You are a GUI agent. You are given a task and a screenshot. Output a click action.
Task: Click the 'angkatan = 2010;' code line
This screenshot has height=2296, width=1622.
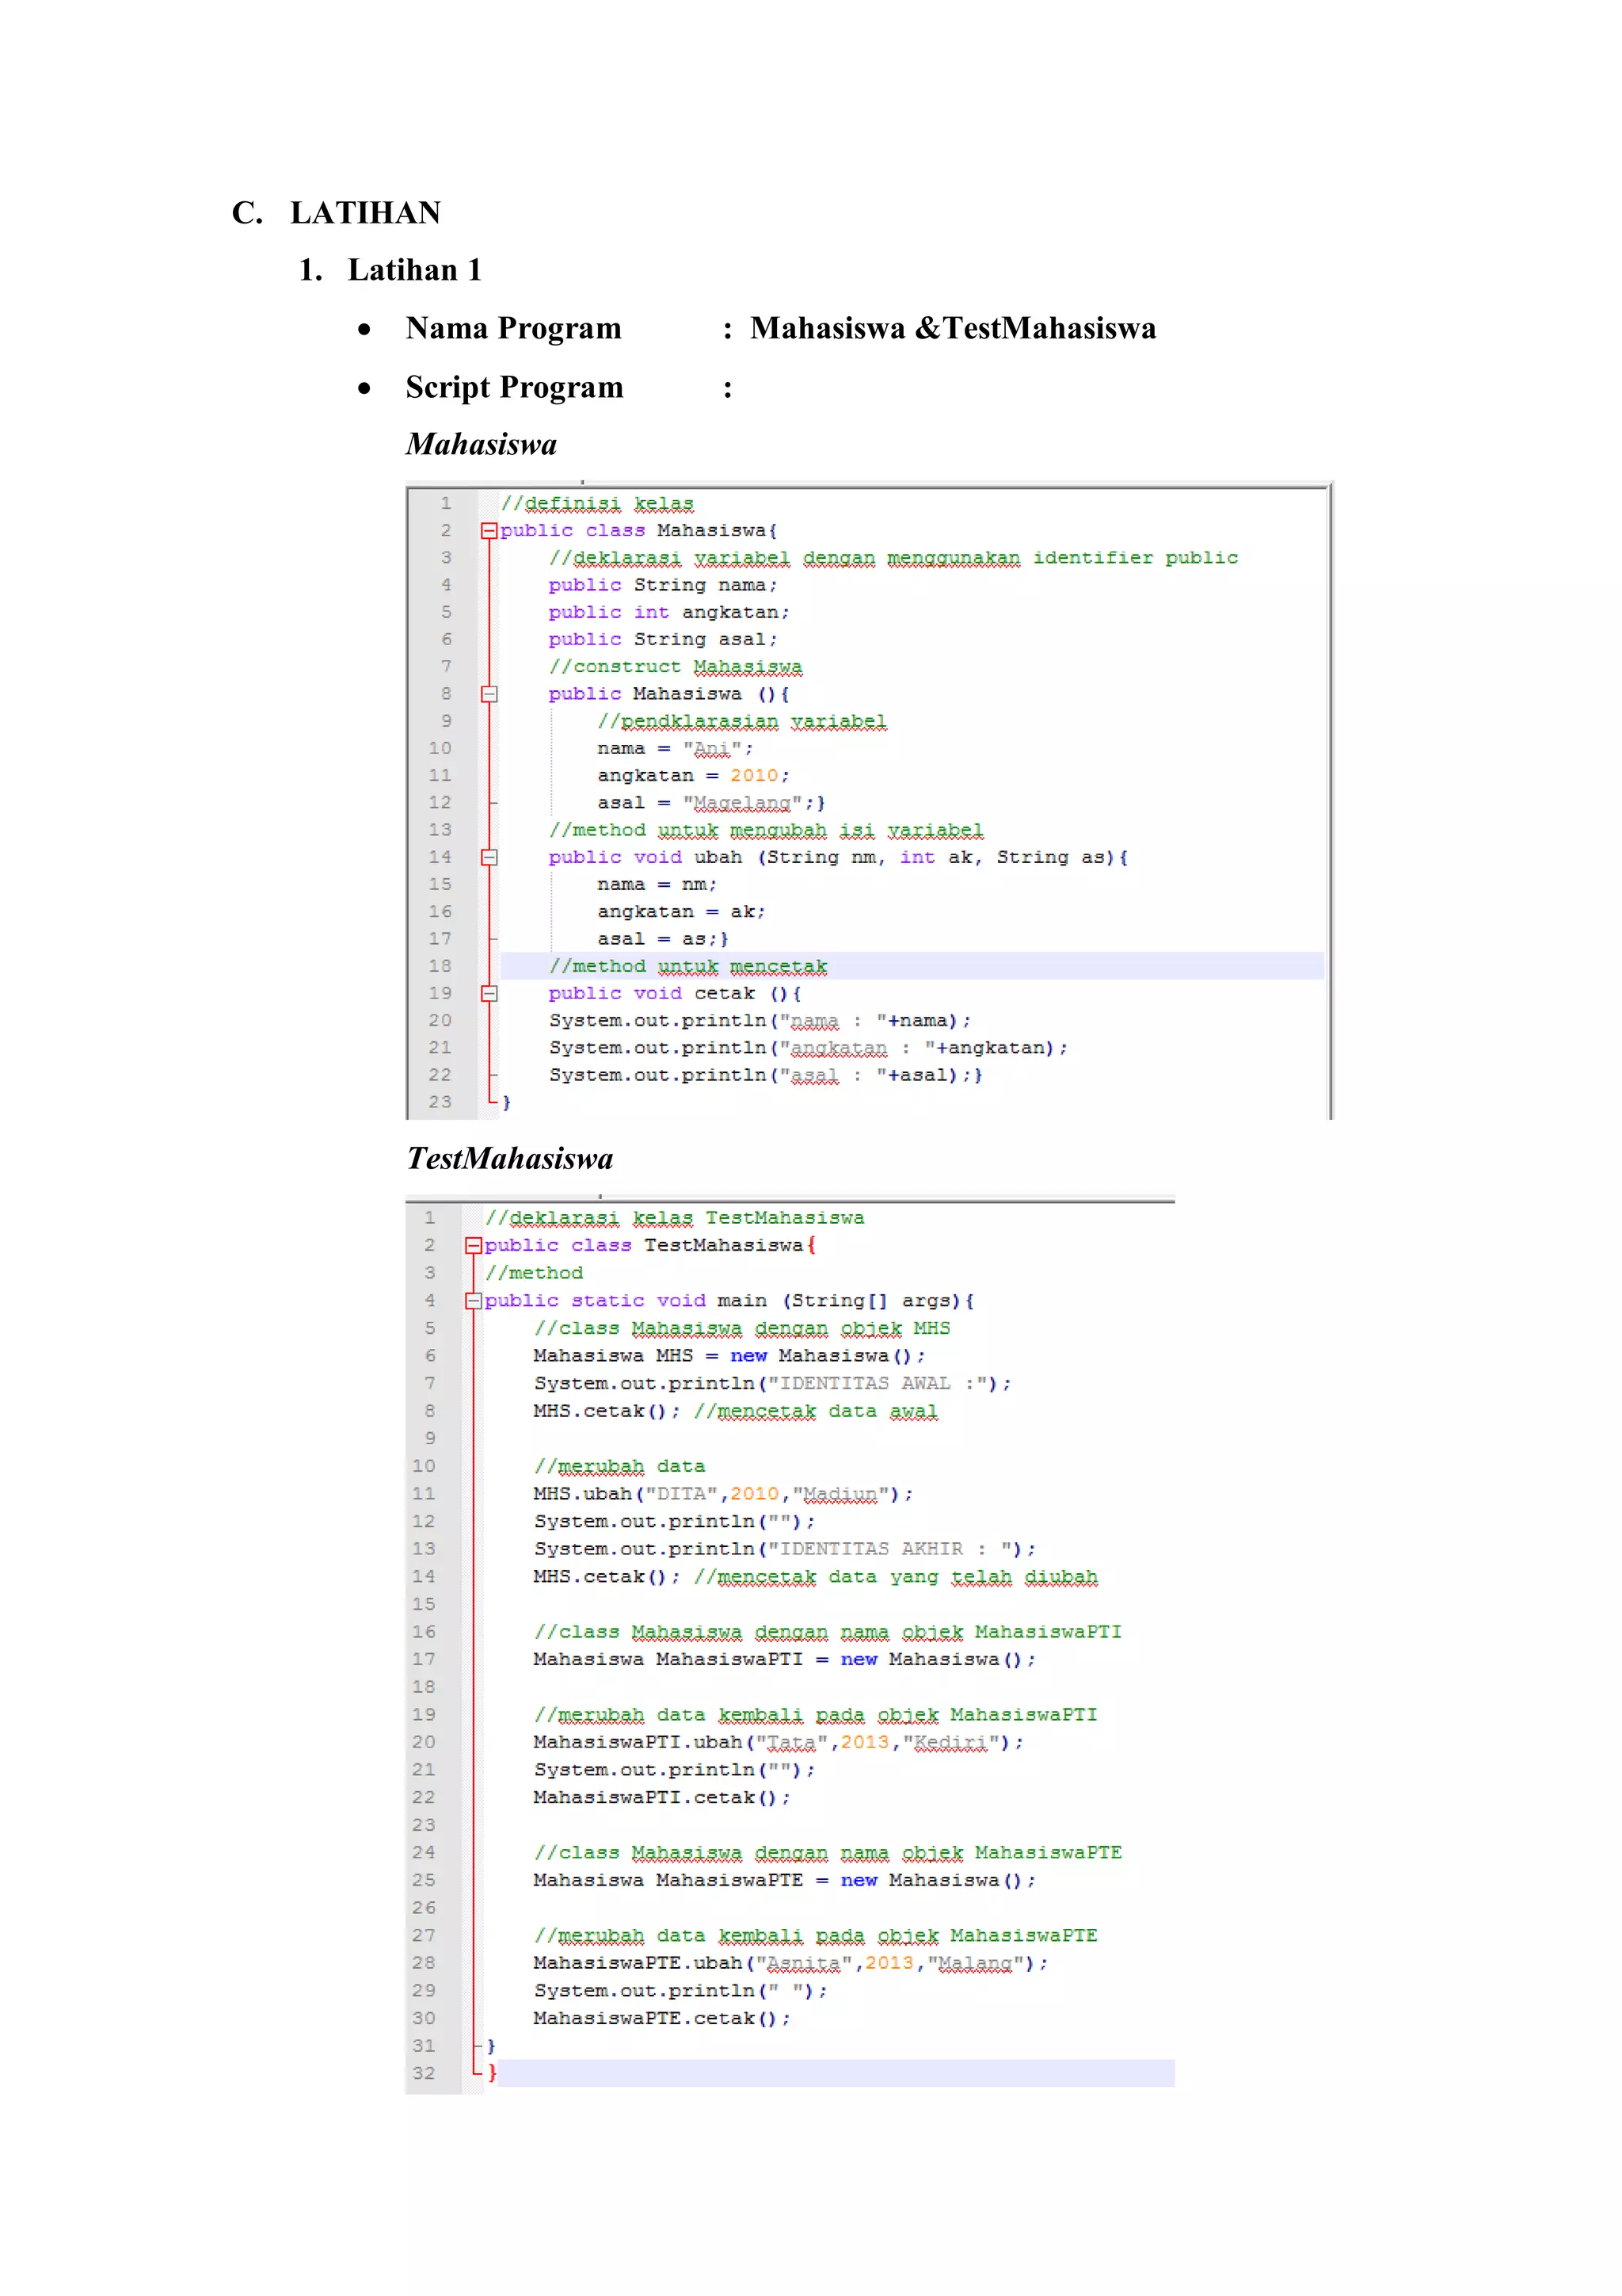point(692,776)
